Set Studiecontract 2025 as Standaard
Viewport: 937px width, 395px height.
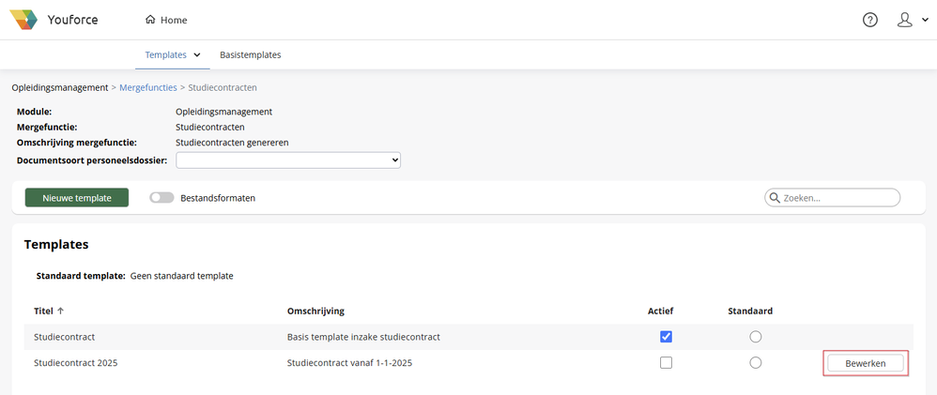click(755, 363)
